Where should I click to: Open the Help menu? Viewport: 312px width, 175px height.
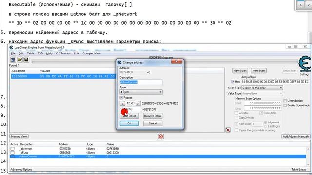coord(49,53)
